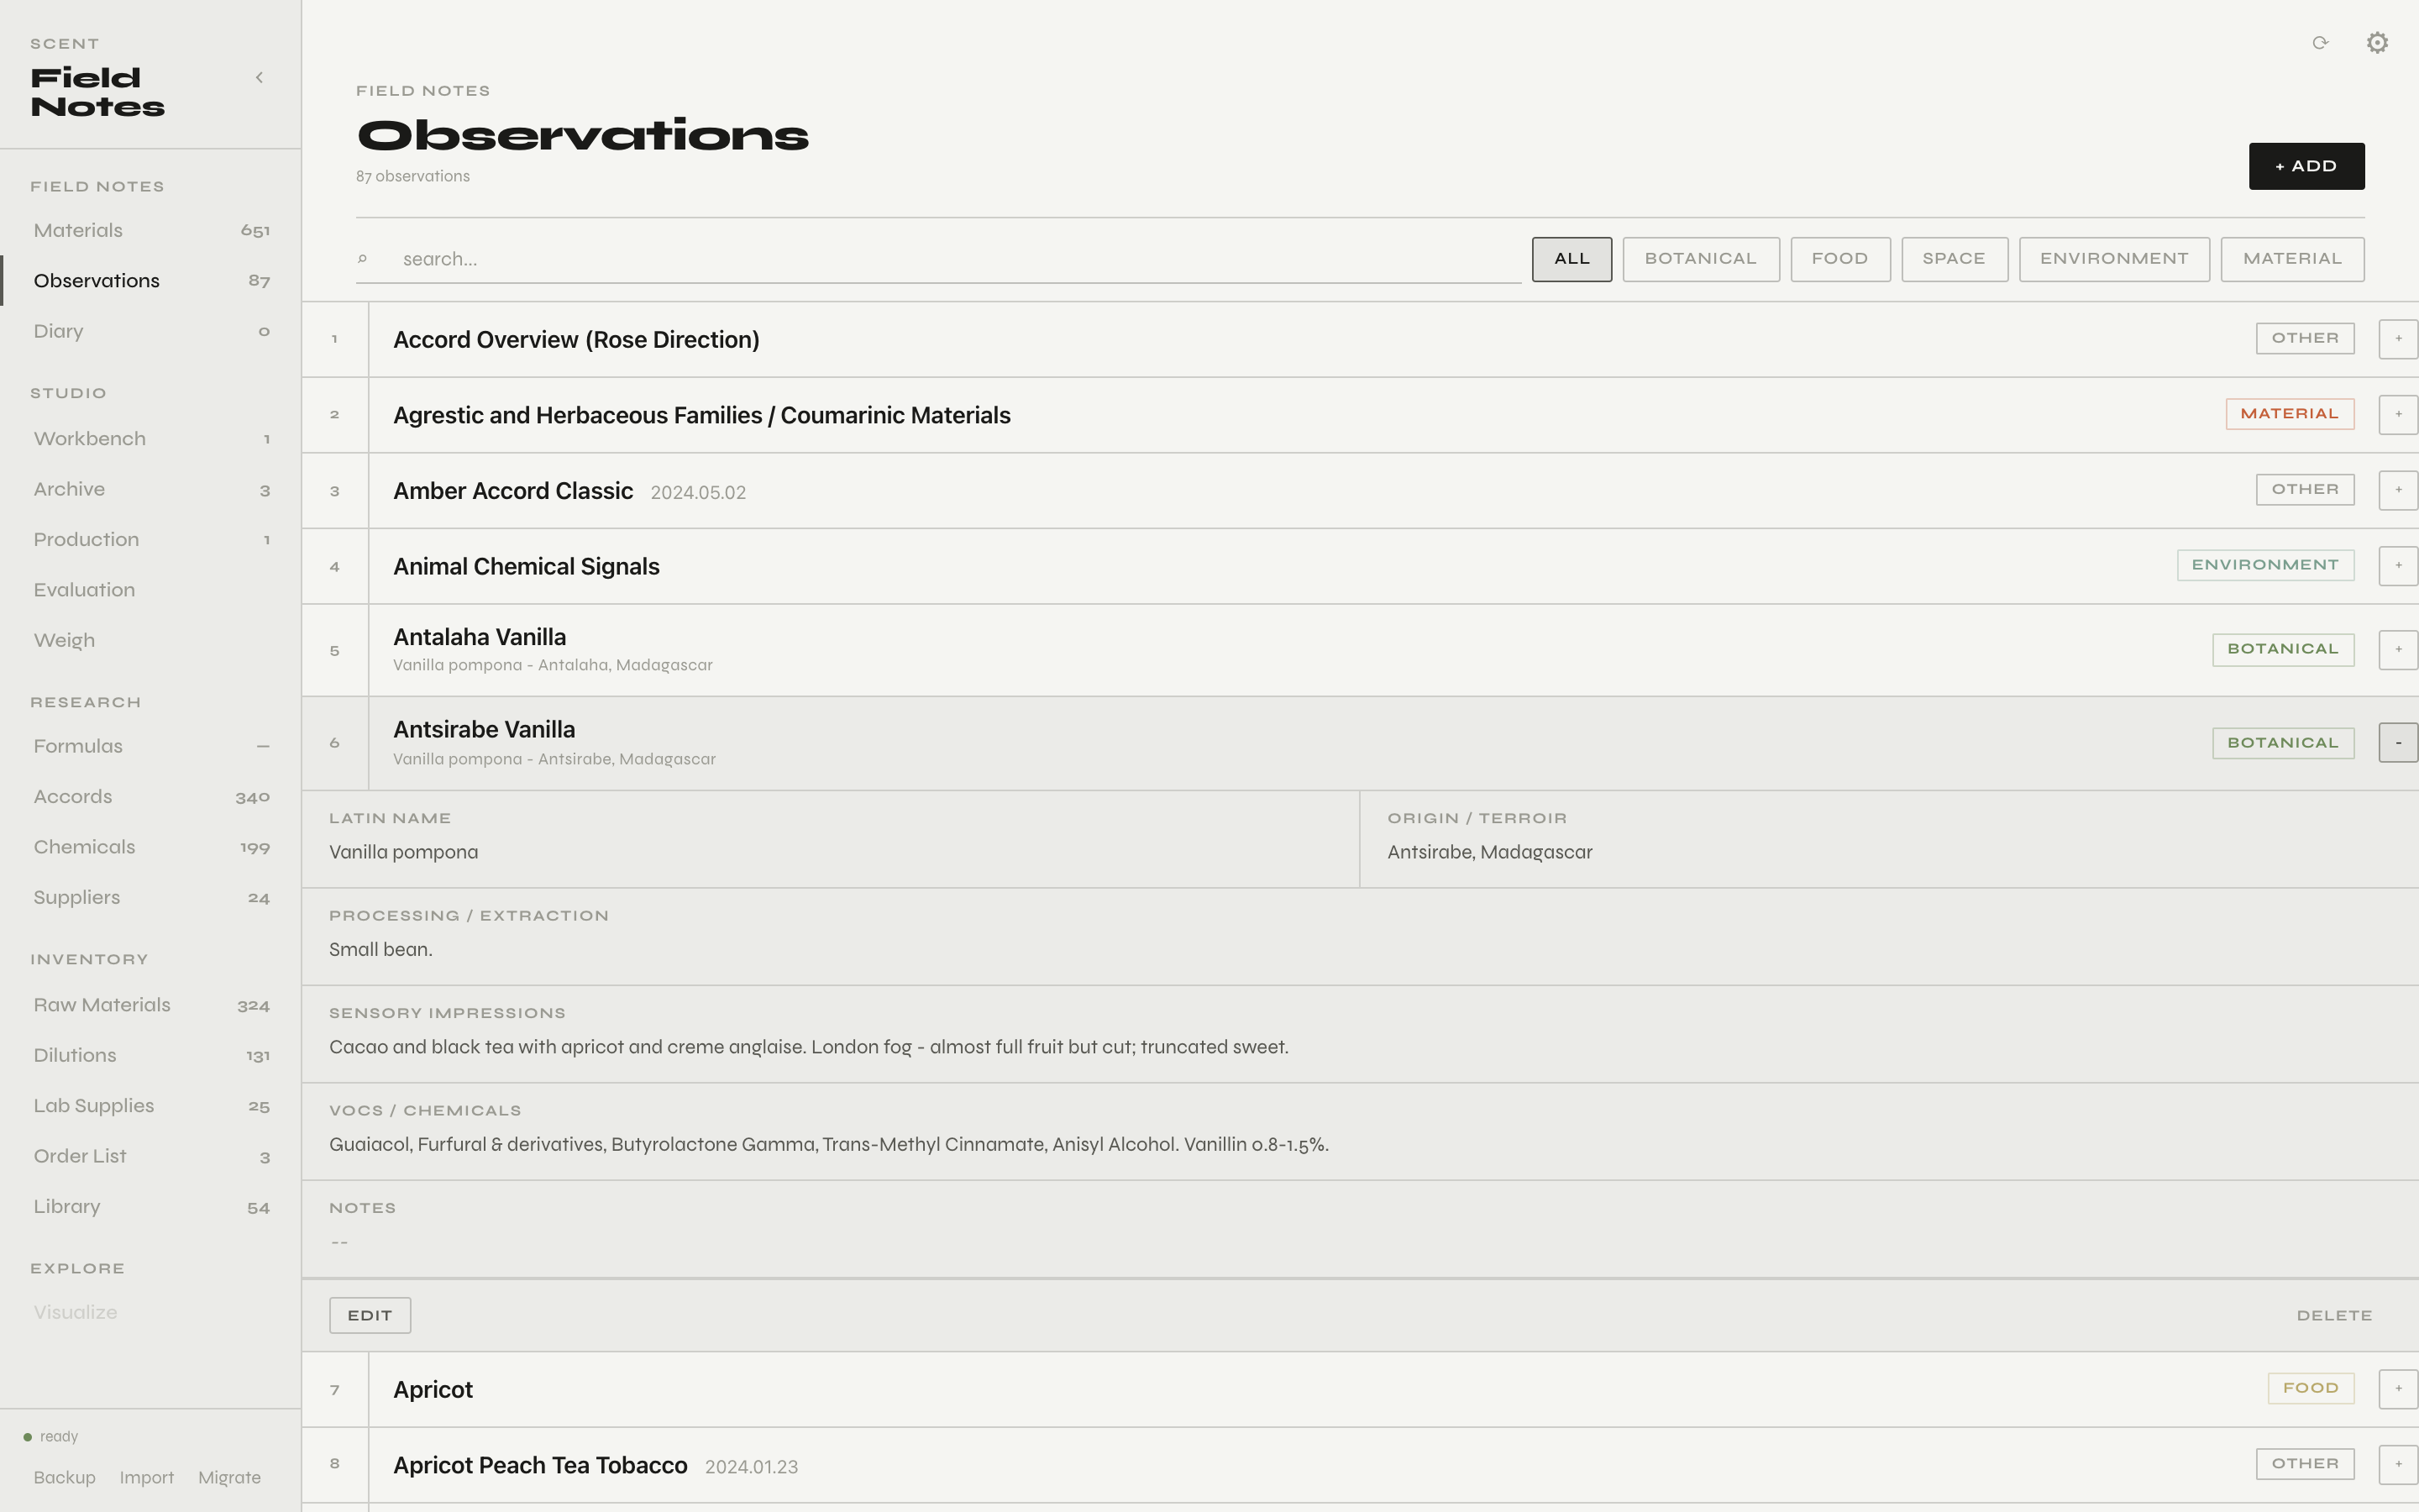
Task: Open Diary in the sidebar
Action: [151, 331]
